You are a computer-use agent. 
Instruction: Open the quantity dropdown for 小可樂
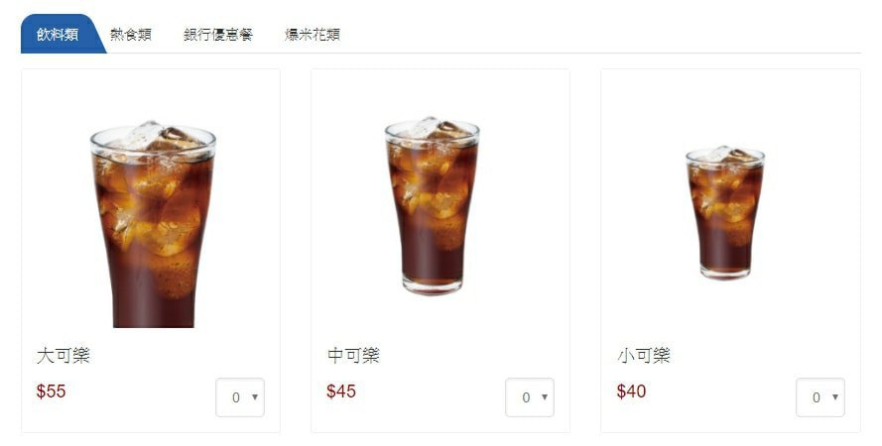click(x=820, y=397)
